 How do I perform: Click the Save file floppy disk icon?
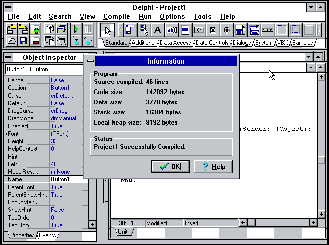(x=23, y=40)
